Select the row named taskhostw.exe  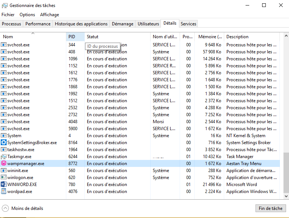pos(140,150)
